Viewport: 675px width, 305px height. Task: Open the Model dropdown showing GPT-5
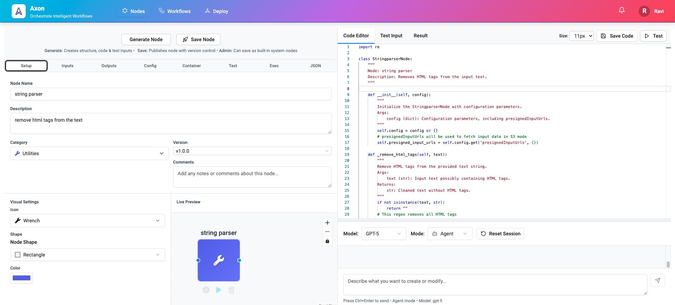(x=384, y=234)
